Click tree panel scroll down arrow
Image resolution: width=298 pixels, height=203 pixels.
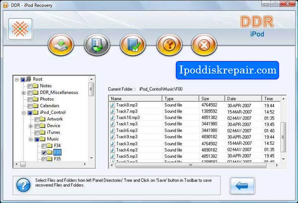91,158
